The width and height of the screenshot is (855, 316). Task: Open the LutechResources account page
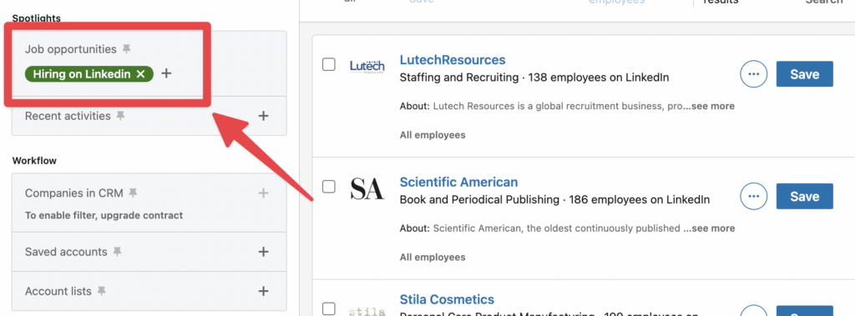pyautogui.click(x=453, y=60)
